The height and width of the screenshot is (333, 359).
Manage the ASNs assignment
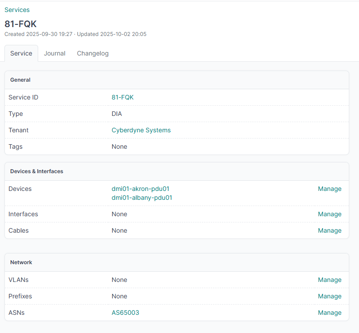tap(329, 313)
